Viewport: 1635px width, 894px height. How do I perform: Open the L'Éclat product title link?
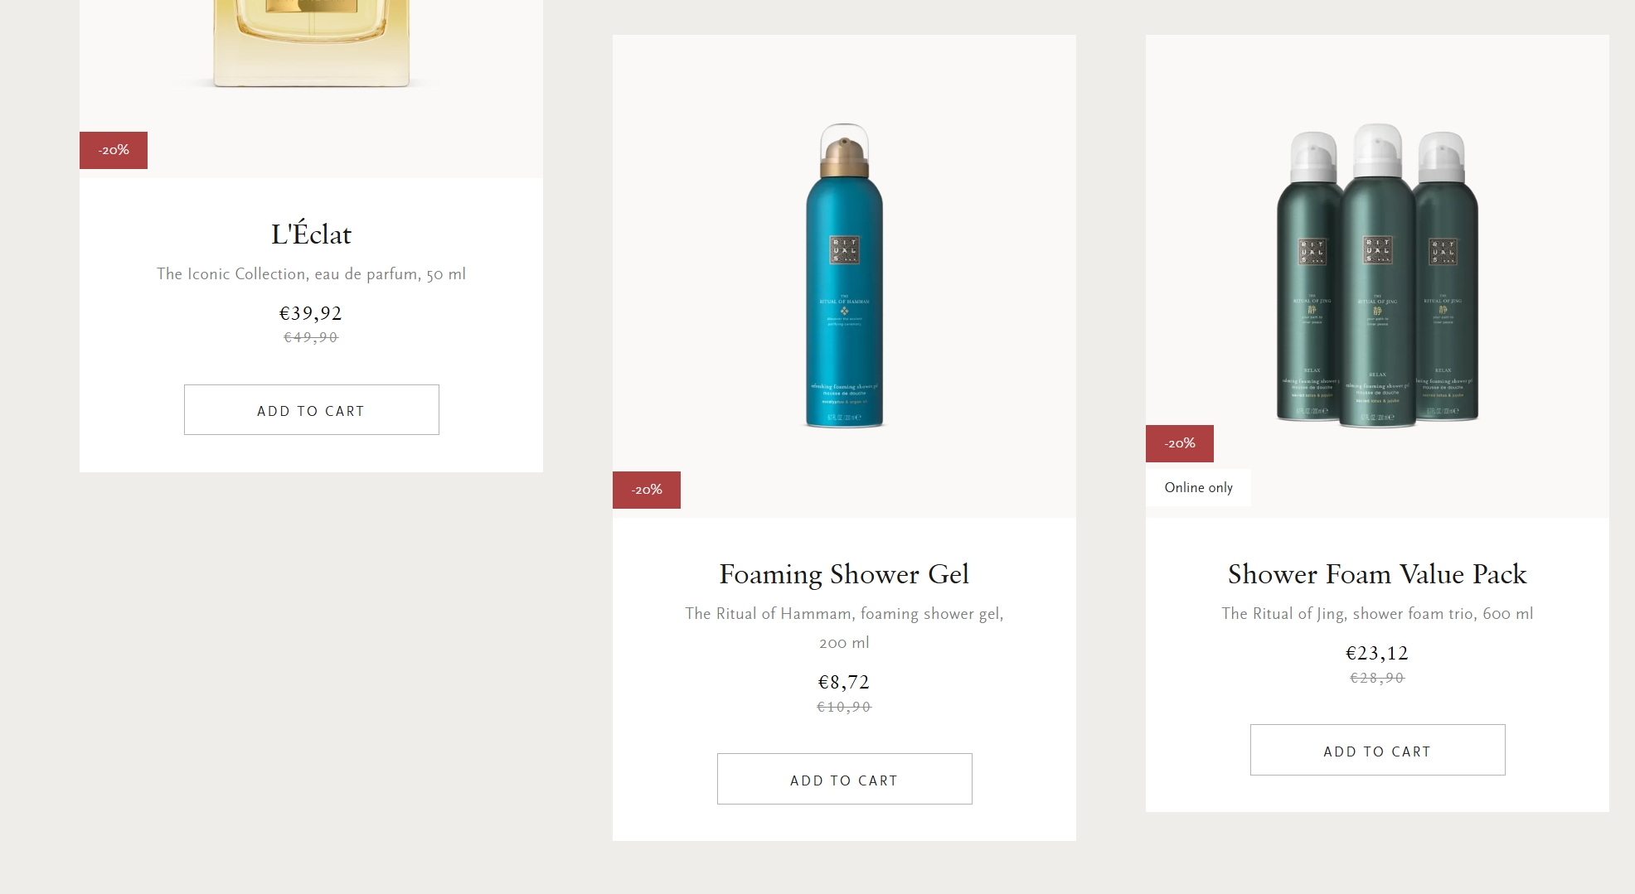coord(311,234)
